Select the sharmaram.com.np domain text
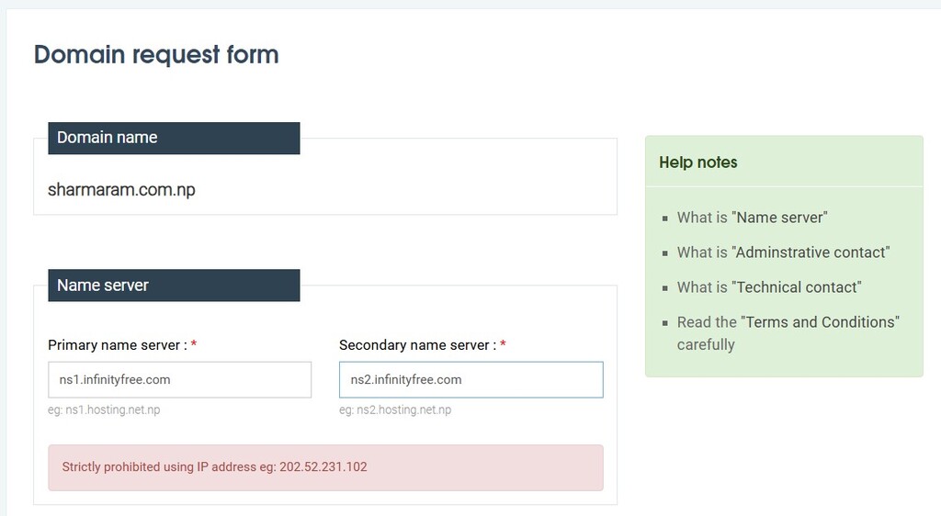Viewport: 941px width, 516px height. tap(121, 191)
